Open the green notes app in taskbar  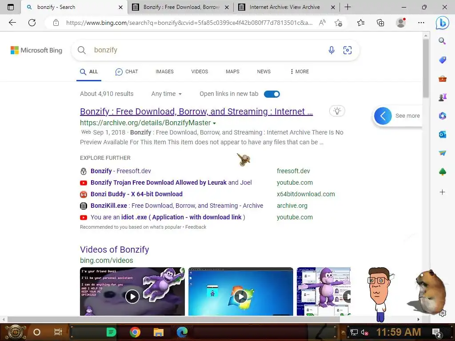(111, 332)
